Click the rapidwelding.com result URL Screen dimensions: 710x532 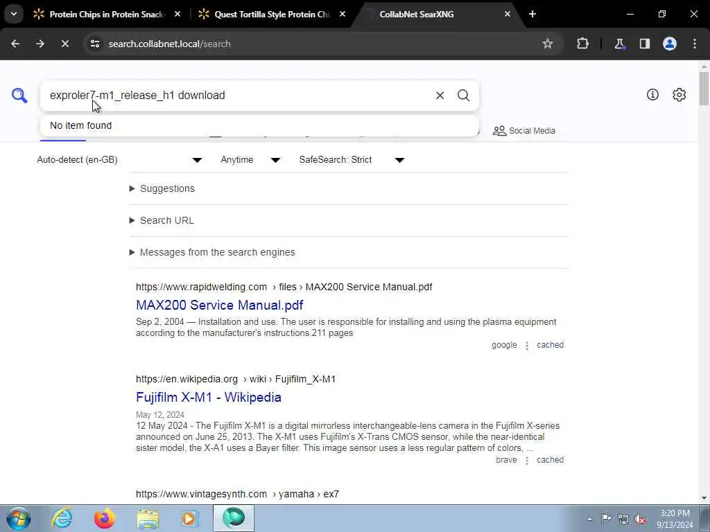pos(284,287)
